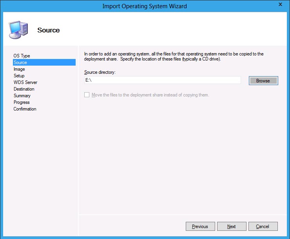The image size is (290, 239).
Task: Toggle the Move files to deployment share checkbox
Action: (x=87, y=95)
